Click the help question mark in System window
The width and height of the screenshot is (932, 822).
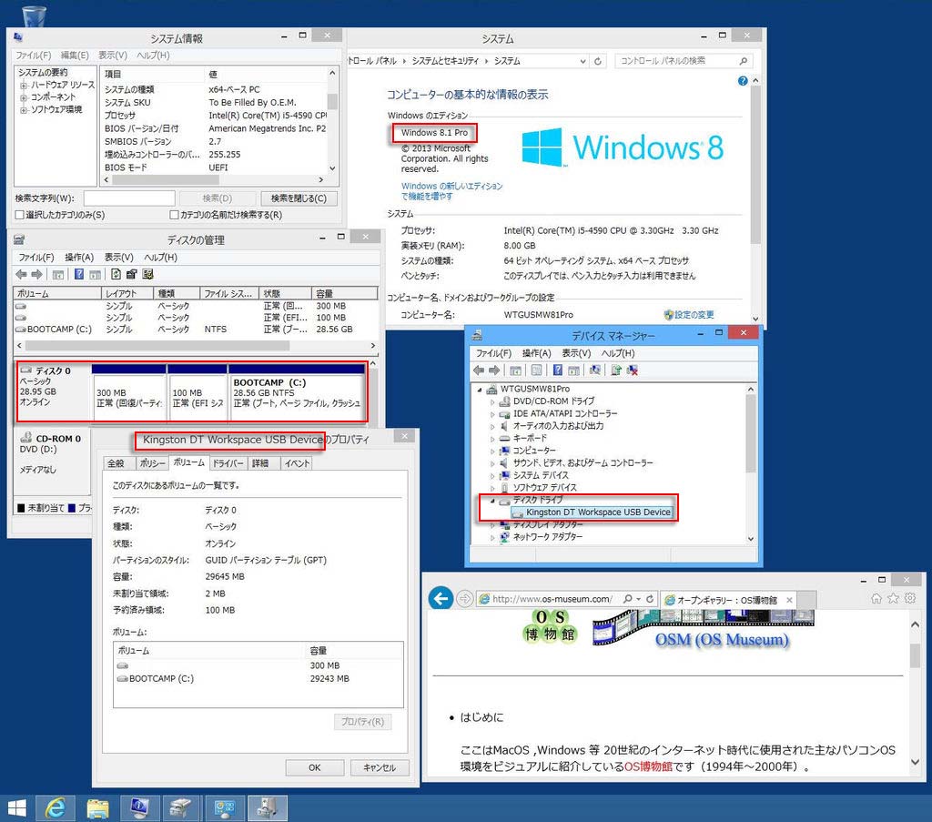tap(743, 81)
